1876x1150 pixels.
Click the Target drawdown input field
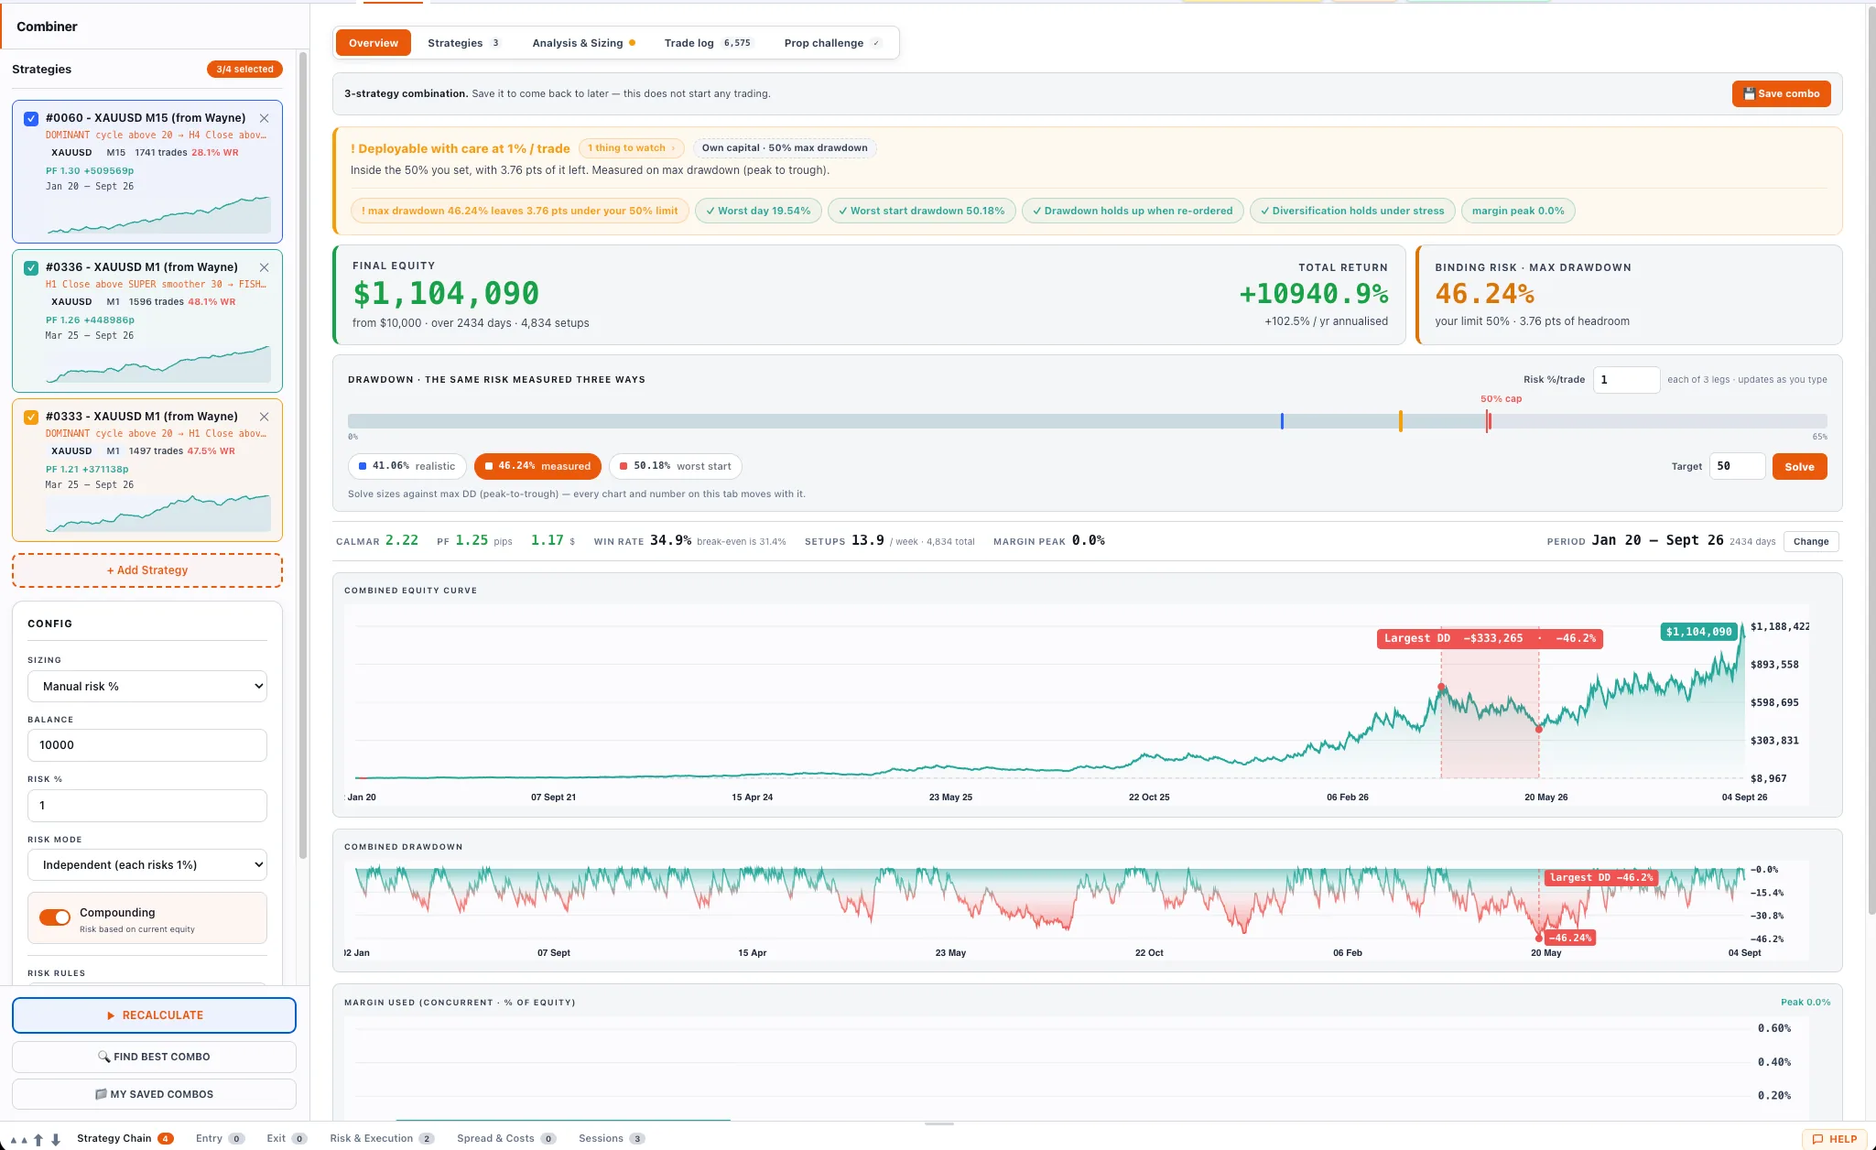pyautogui.click(x=1737, y=467)
